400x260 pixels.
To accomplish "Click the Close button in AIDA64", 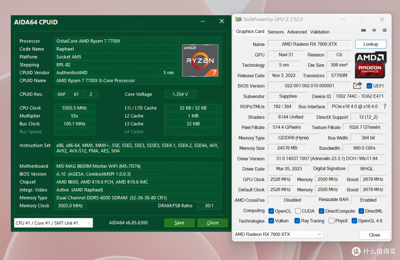I will pos(213,223).
